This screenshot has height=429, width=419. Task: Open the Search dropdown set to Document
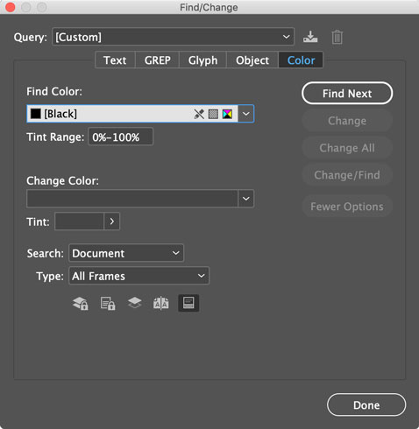pos(126,253)
